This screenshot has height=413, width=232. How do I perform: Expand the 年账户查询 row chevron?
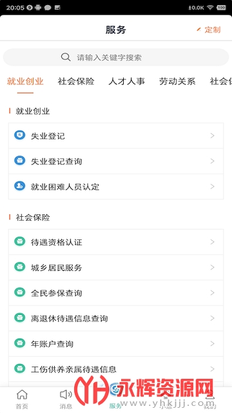pyautogui.click(x=213, y=343)
